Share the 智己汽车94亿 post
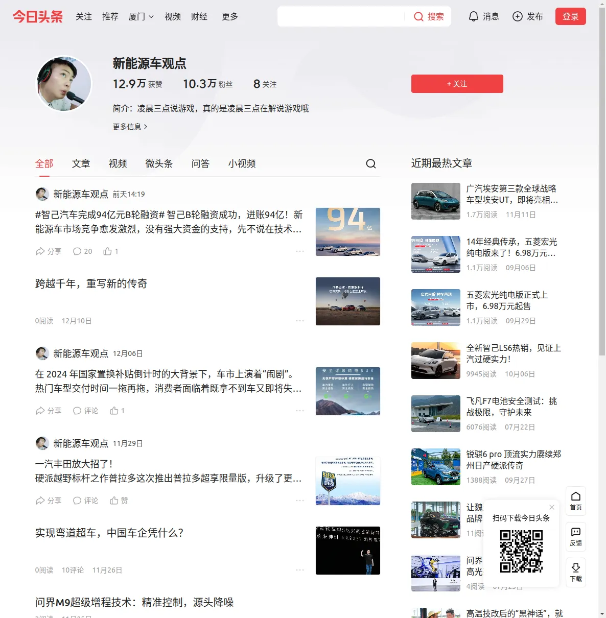 click(x=49, y=251)
